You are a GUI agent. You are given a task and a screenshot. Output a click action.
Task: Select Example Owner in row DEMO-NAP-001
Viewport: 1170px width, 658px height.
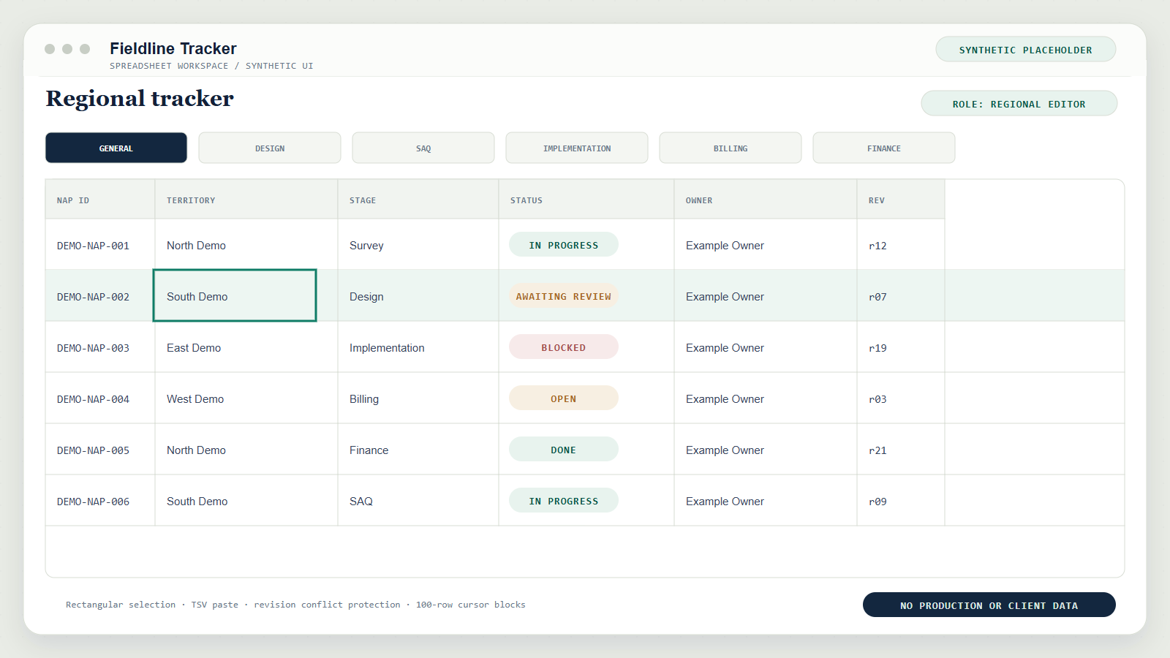pos(766,245)
